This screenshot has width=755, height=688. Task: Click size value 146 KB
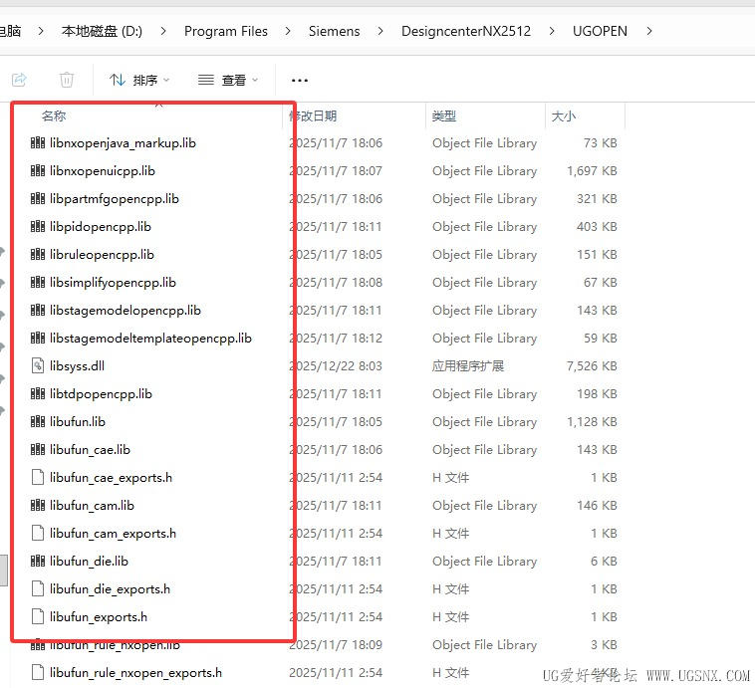pos(597,506)
